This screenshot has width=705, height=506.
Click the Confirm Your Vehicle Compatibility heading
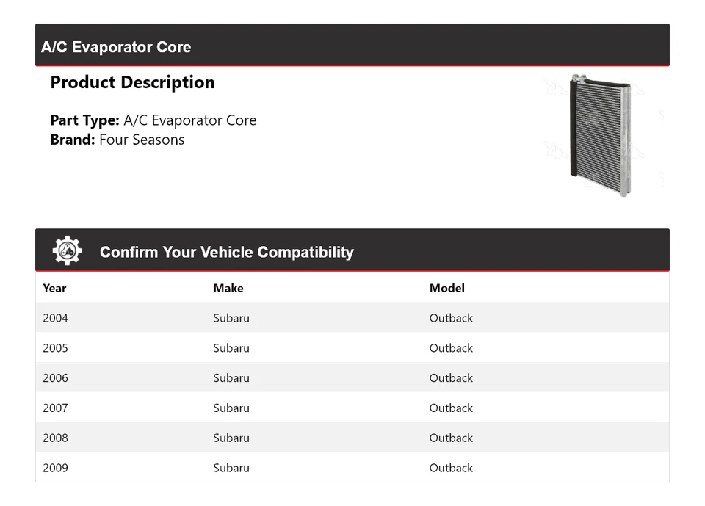point(226,252)
